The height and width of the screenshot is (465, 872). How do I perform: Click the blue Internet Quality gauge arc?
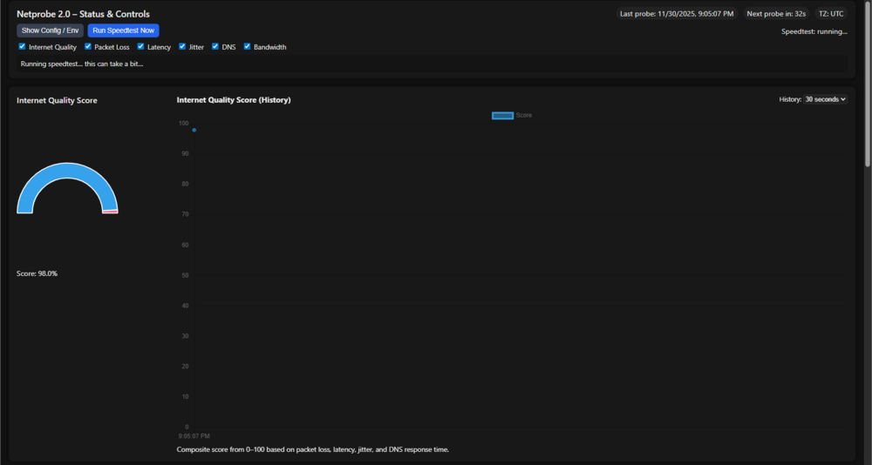(x=66, y=170)
